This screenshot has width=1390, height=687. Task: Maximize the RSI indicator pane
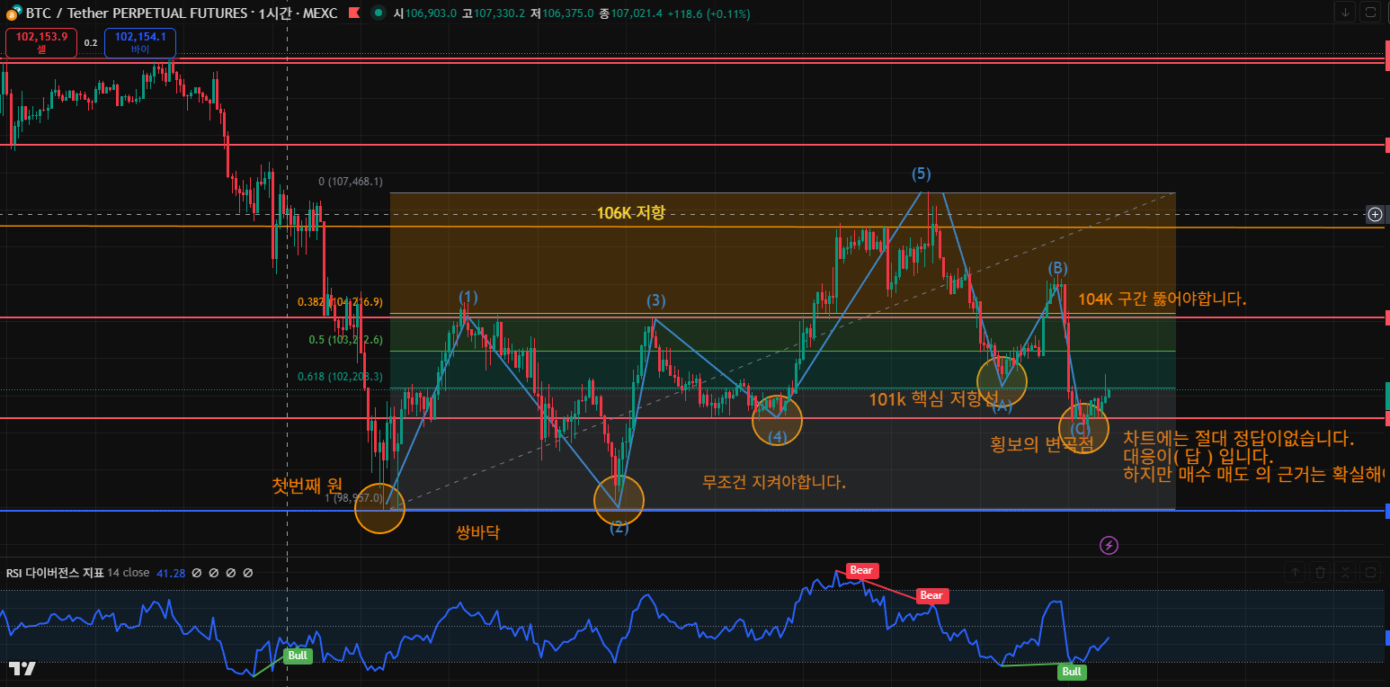click(1370, 571)
